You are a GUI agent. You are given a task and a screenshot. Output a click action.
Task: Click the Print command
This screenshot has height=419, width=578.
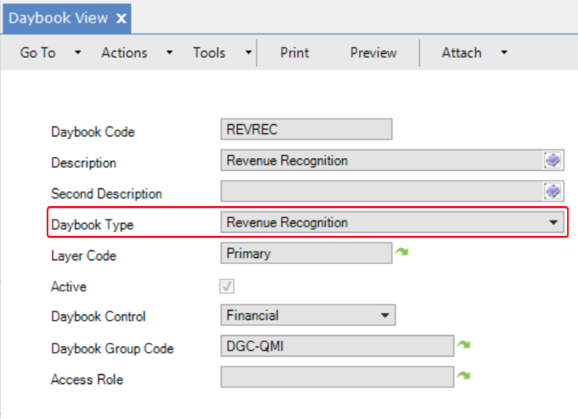[x=294, y=52]
